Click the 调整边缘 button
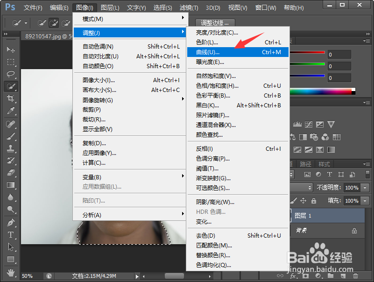374x282 pixels. click(x=214, y=22)
